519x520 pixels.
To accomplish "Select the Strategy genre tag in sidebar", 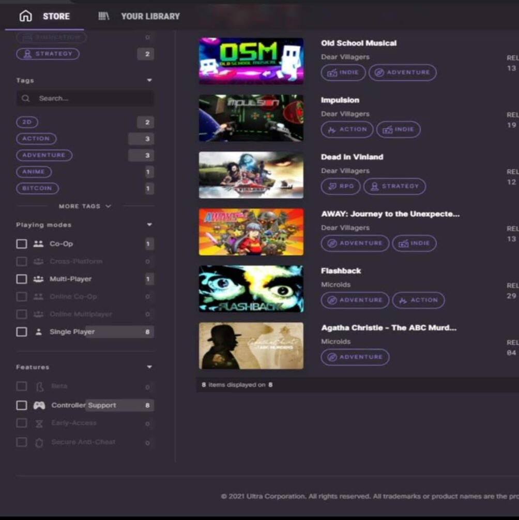I will (x=48, y=54).
